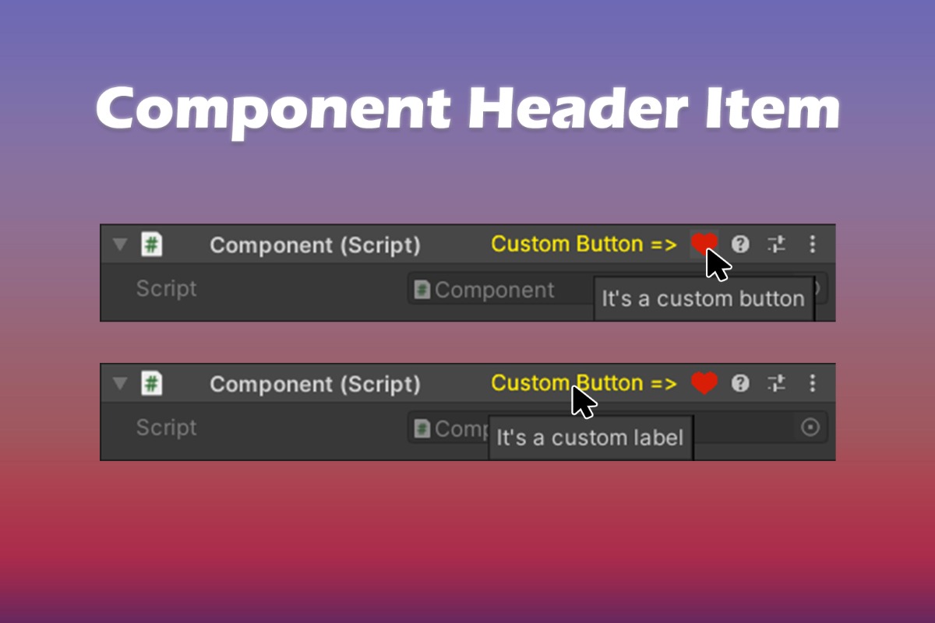This screenshot has height=623, width=935.
Task: Select the lower "Component (Script)" header title
Action: [x=315, y=384]
